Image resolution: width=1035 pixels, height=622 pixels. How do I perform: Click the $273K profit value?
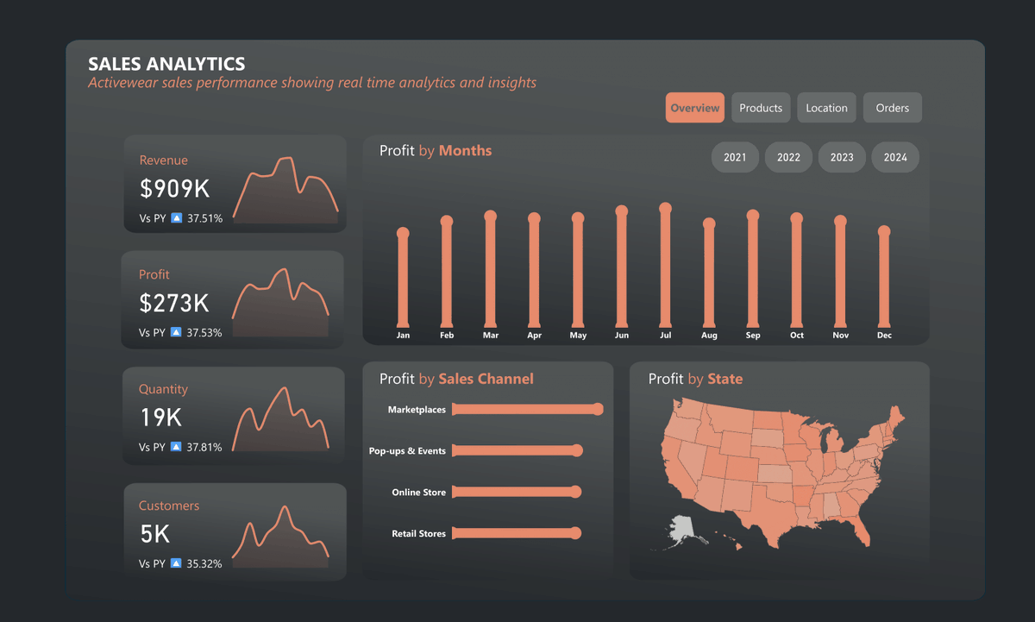pyautogui.click(x=174, y=303)
